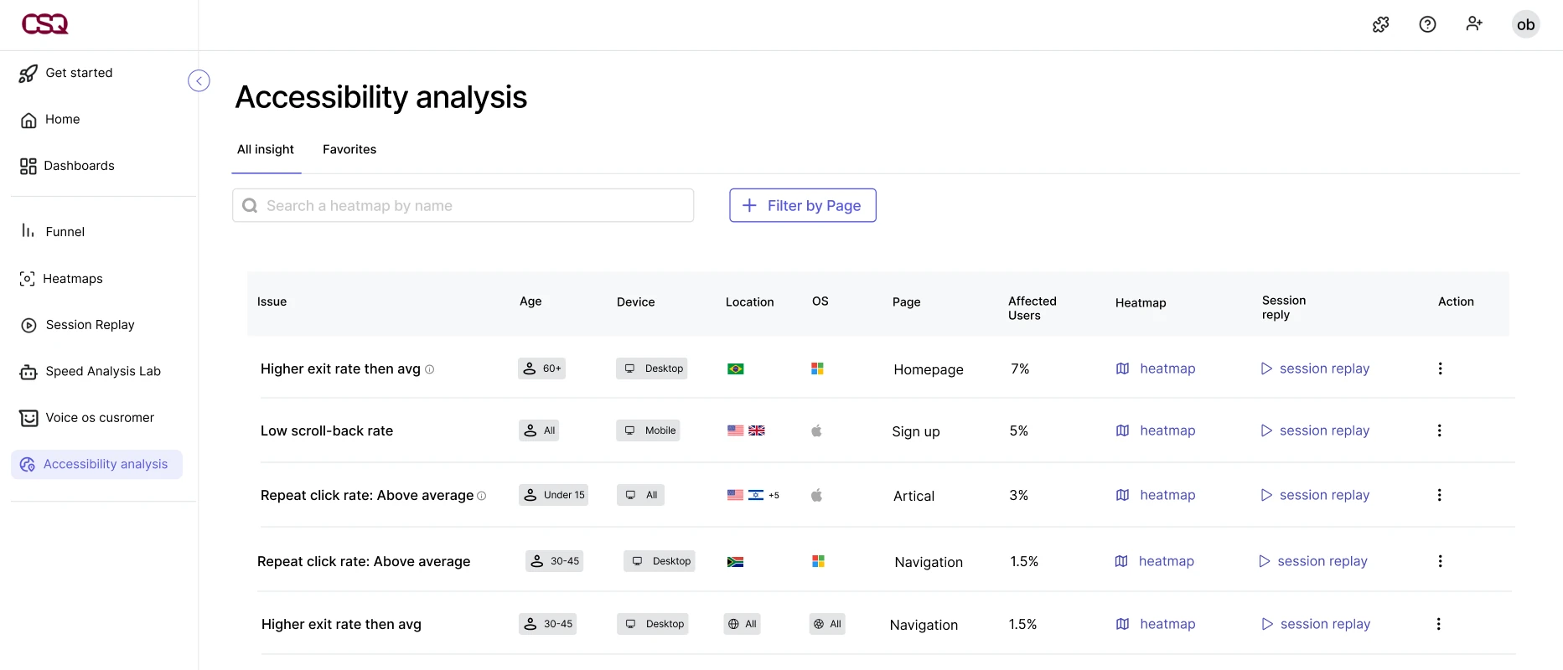This screenshot has width=1563, height=670.
Task: Open session replay for last Navigation row
Action: (x=1316, y=624)
